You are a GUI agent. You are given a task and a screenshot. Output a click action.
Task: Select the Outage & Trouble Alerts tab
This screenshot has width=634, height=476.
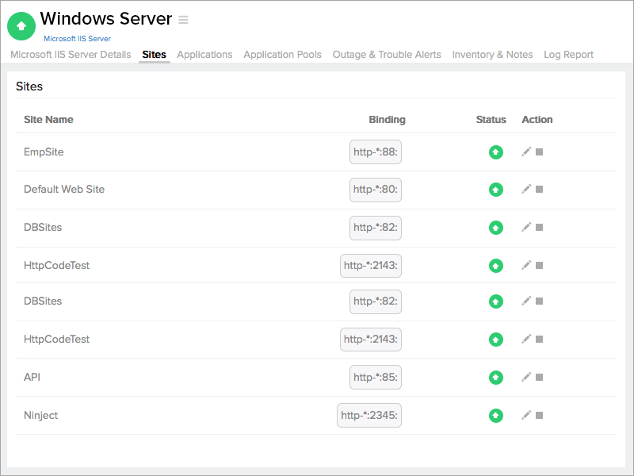point(387,55)
